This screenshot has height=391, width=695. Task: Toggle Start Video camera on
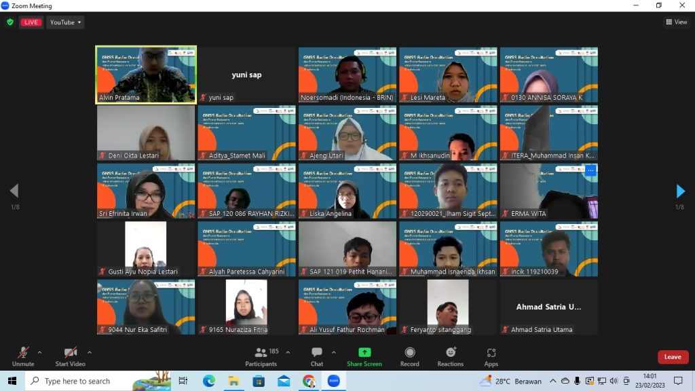(x=70, y=353)
